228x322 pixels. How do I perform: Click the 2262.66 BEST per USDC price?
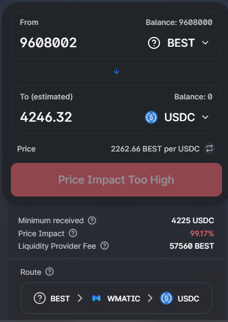coord(155,149)
